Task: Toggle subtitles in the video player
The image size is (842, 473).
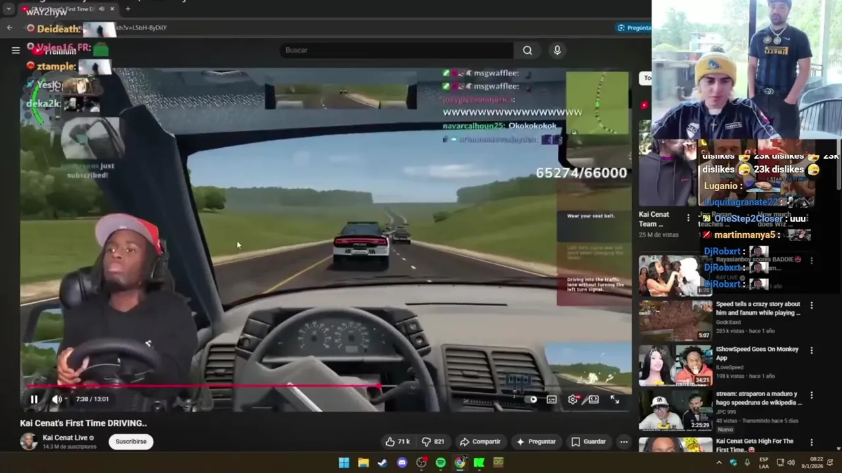Action: pyautogui.click(x=551, y=399)
